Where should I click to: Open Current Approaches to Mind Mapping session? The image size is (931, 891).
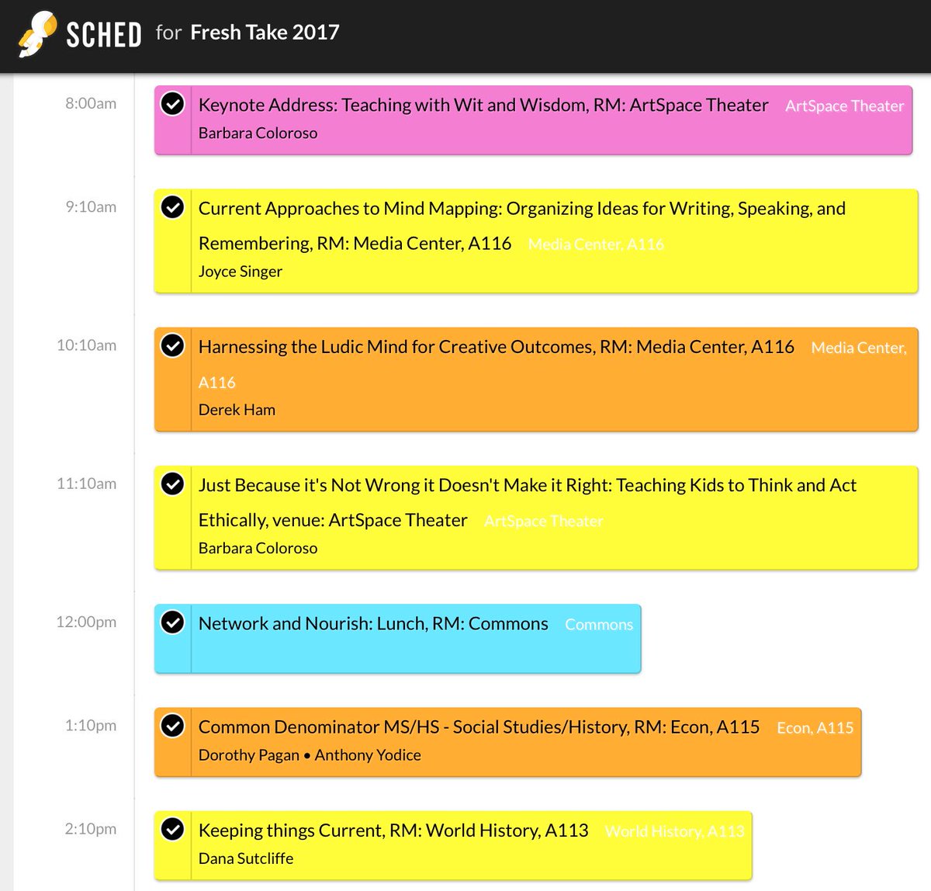click(522, 226)
